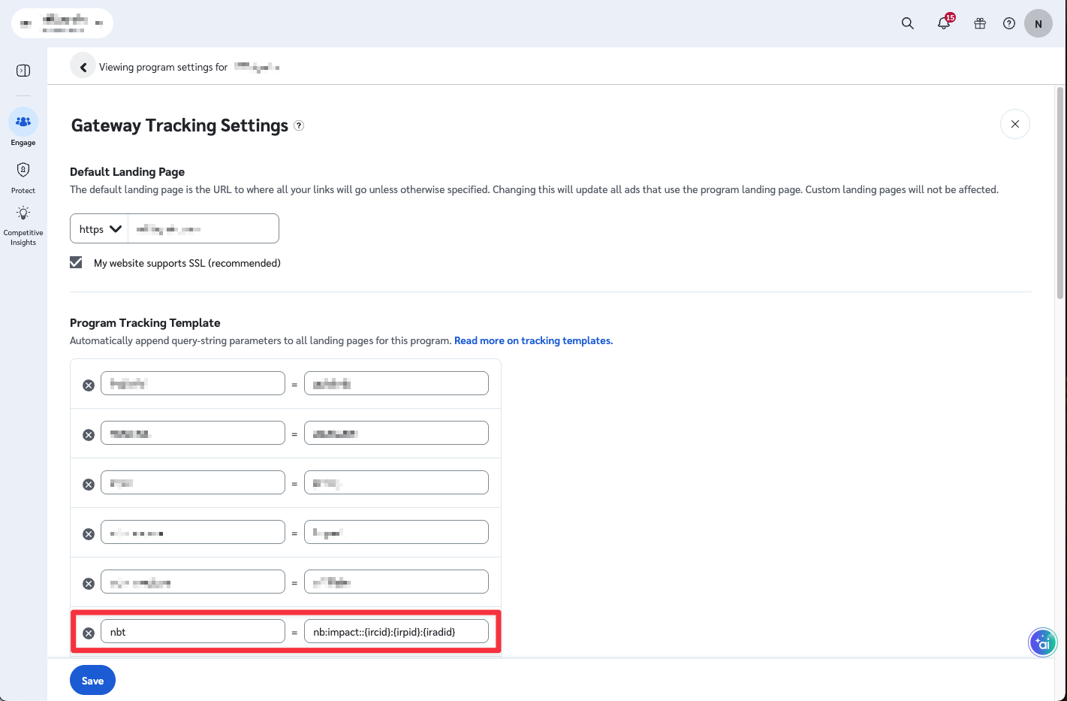This screenshot has width=1067, height=701.
Task: Click the gift icon in the top bar
Action: click(980, 23)
